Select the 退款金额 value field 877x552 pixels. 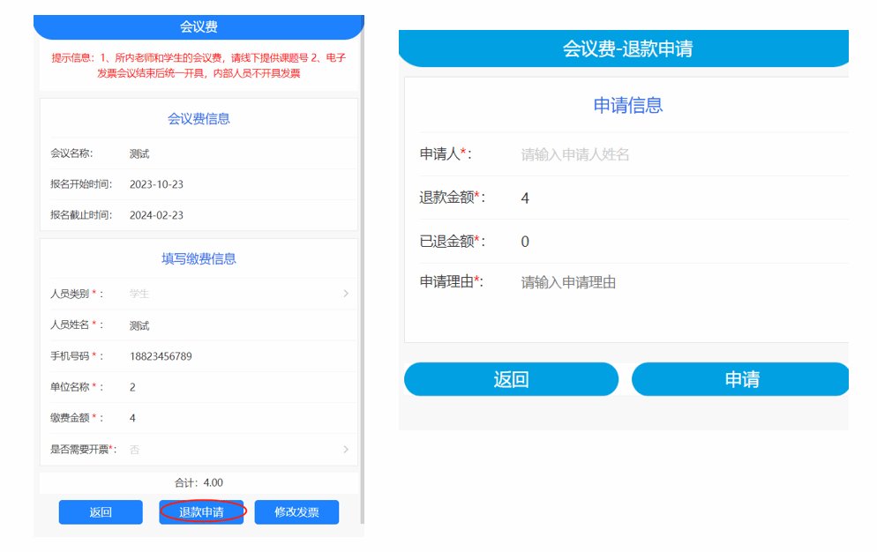(x=671, y=198)
